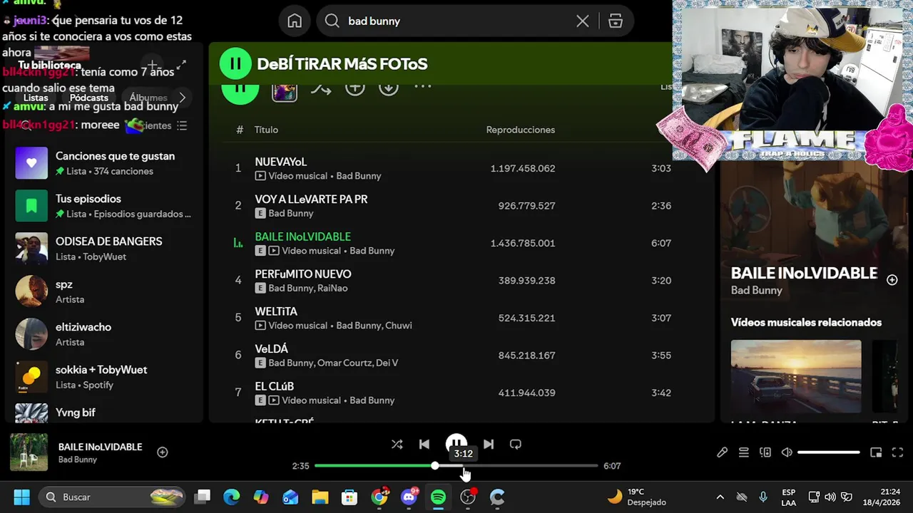The image size is (913, 513).
Task: Open the browse icon beside search
Action: (x=616, y=21)
